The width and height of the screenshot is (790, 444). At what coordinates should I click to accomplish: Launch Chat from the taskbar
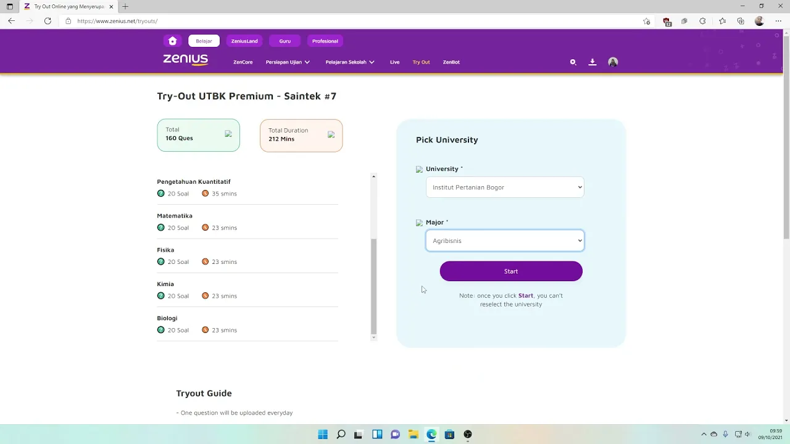395,434
